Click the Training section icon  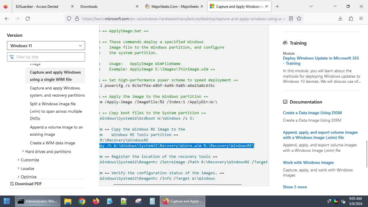click(285, 43)
